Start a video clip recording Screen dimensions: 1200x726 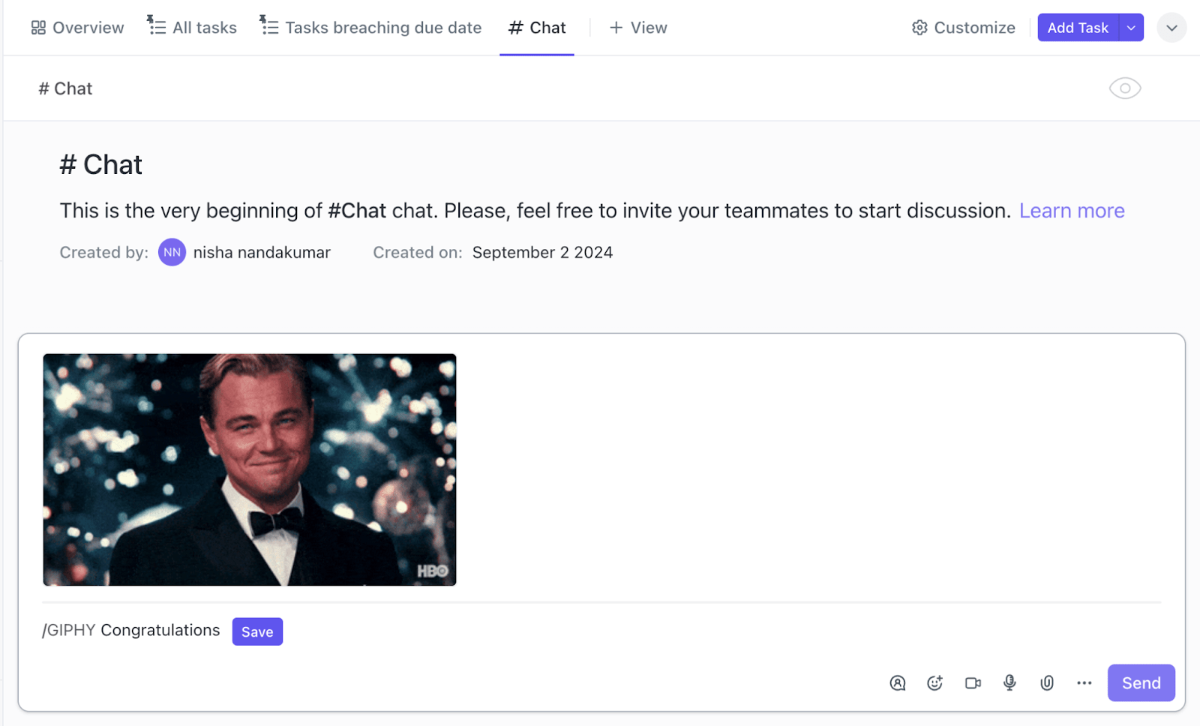pyautogui.click(x=972, y=682)
